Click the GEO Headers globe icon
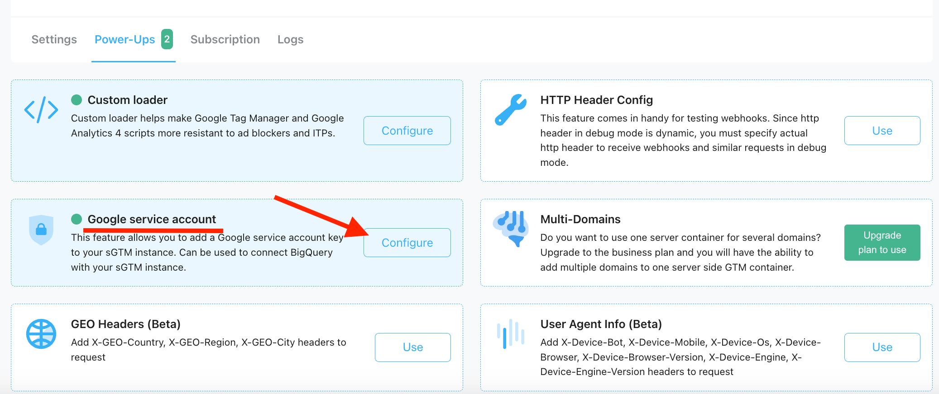This screenshot has height=394, width=939. pos(41,334)
